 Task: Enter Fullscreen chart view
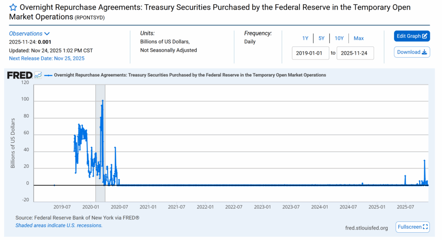click(x=413, y=227)
